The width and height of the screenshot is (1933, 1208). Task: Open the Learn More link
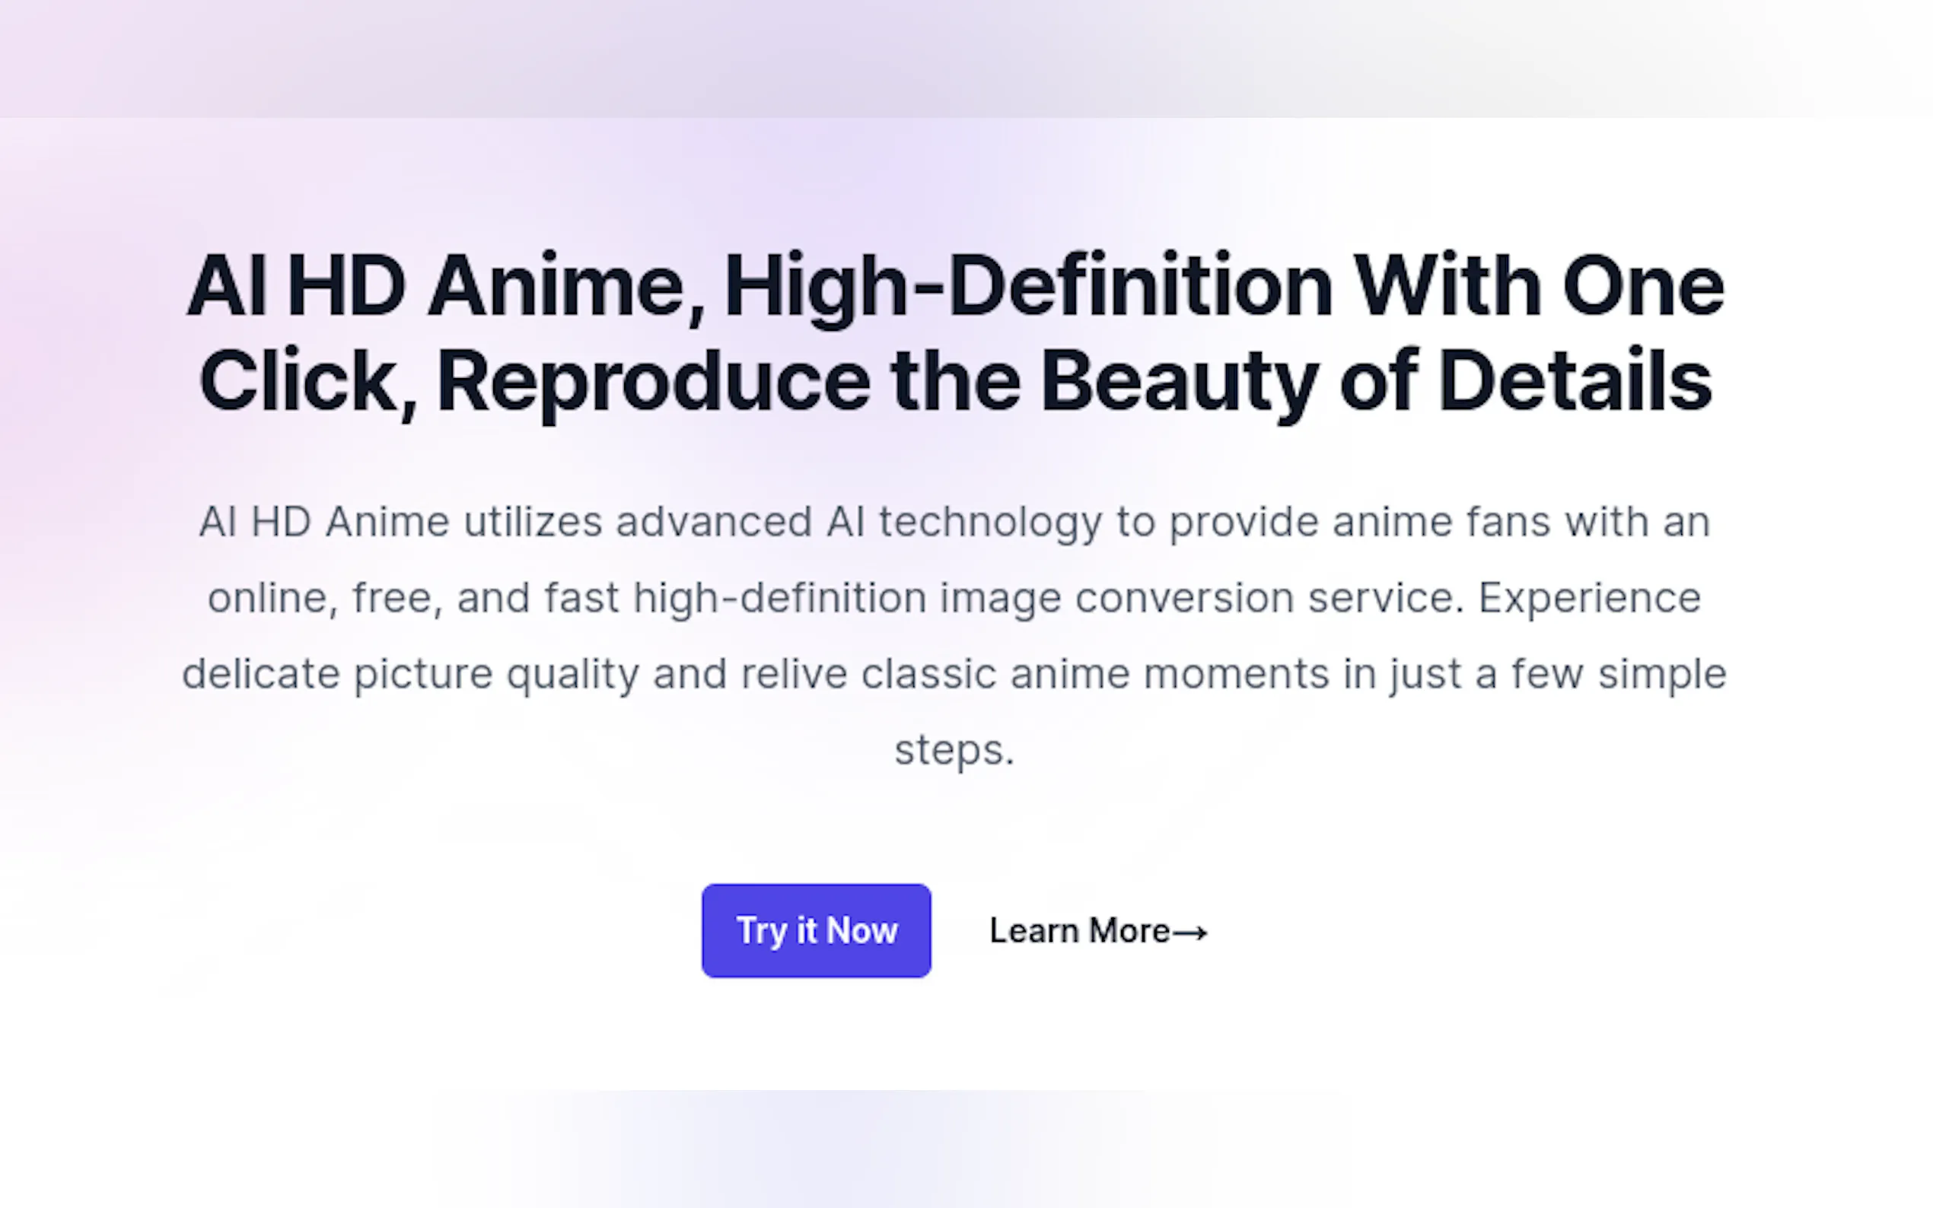1079,931
